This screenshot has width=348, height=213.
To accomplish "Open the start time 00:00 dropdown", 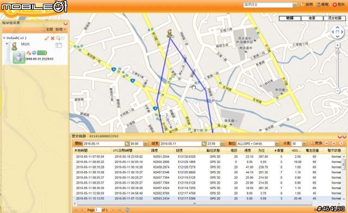I will (x=145, y=144).
